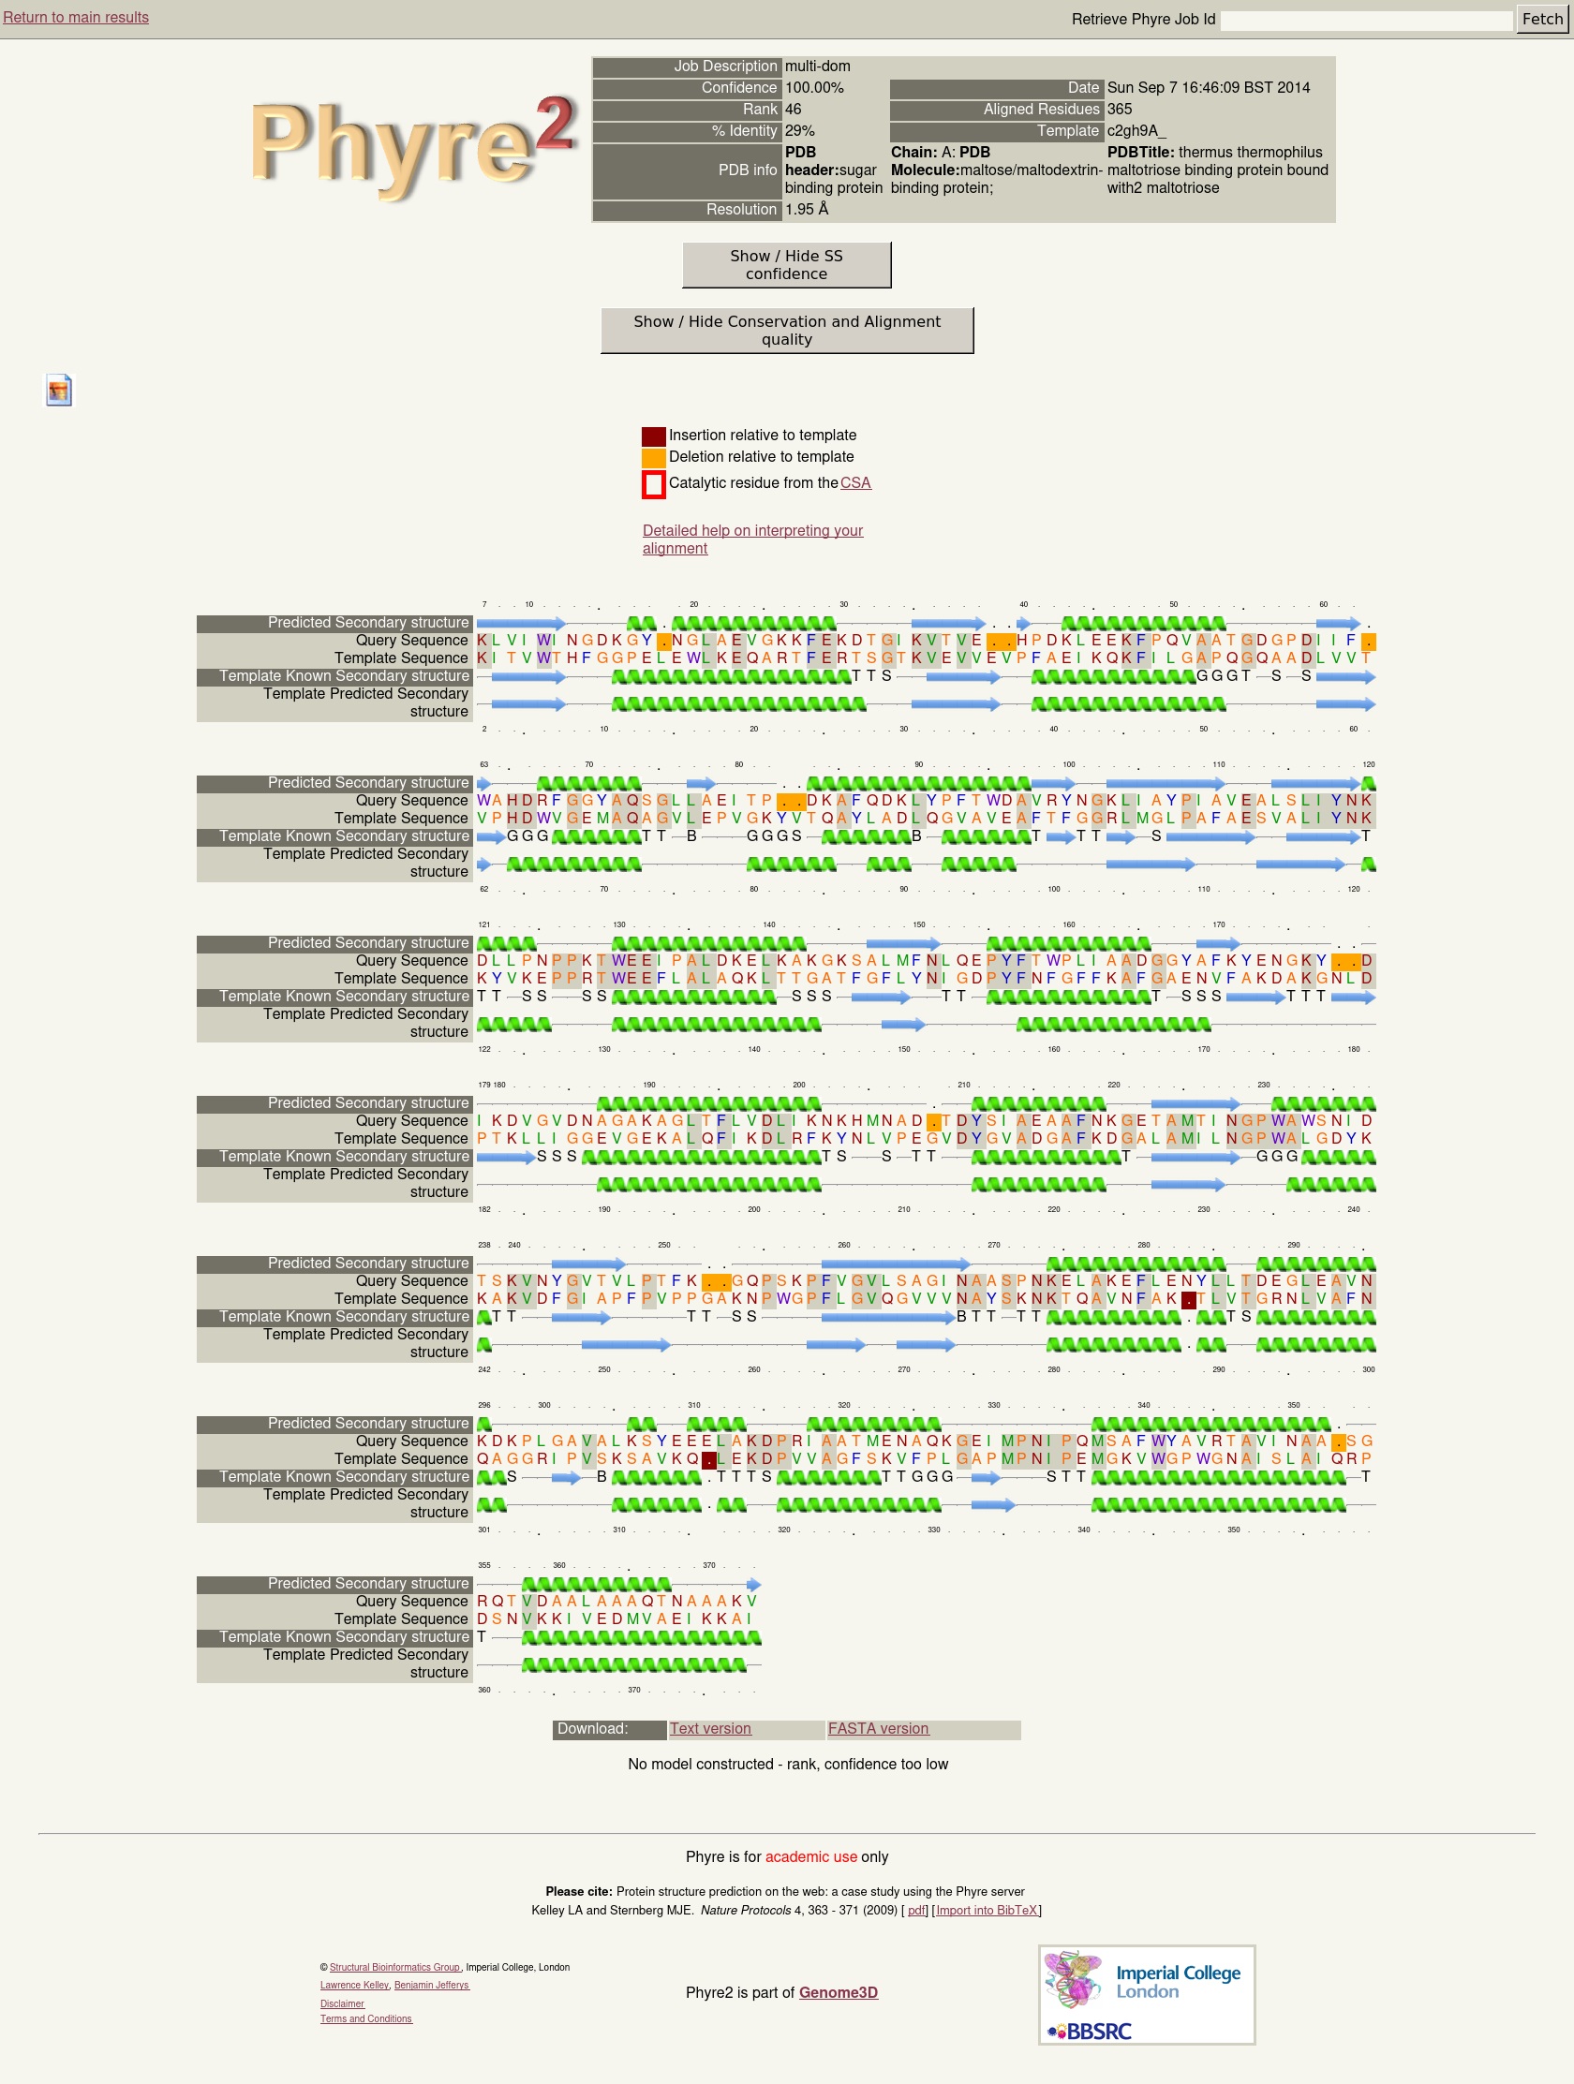Open the Terms and Conditions link

click(365, 2019)
